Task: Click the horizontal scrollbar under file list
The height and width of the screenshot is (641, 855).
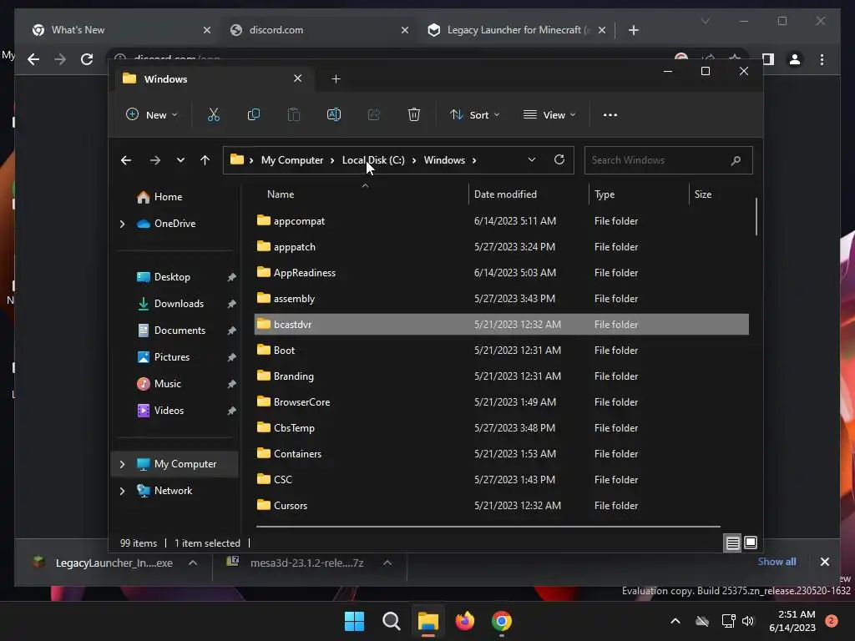Action: [488, 527]
